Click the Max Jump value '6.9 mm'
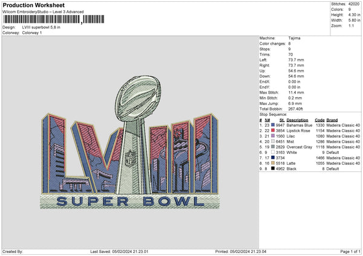 pos(295,103)
